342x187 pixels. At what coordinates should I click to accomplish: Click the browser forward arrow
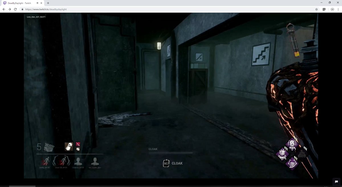pyautogui.click(x=10, y=9)
